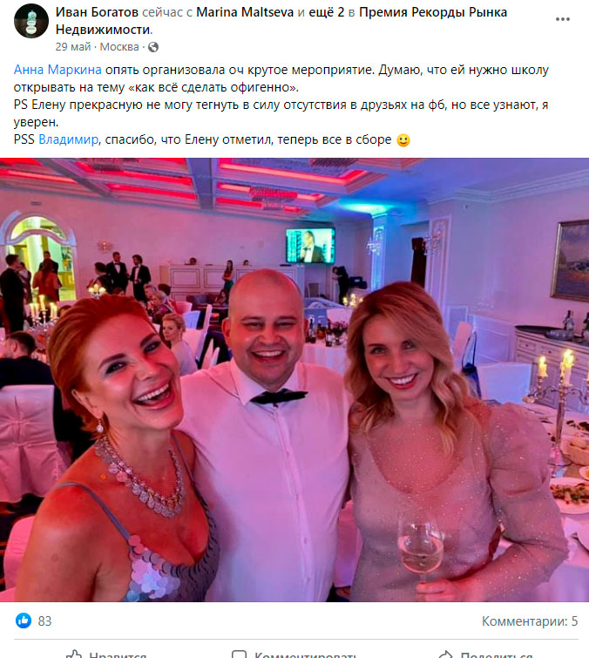Click the share arrow icon
Screen dimensions: 589x658
445,655
